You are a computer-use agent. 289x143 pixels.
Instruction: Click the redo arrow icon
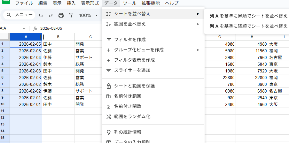coord(51,15)
